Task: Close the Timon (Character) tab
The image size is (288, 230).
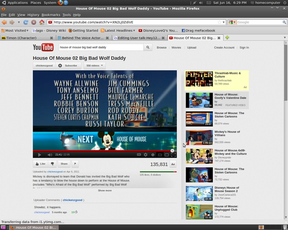Action: point(52,38)
